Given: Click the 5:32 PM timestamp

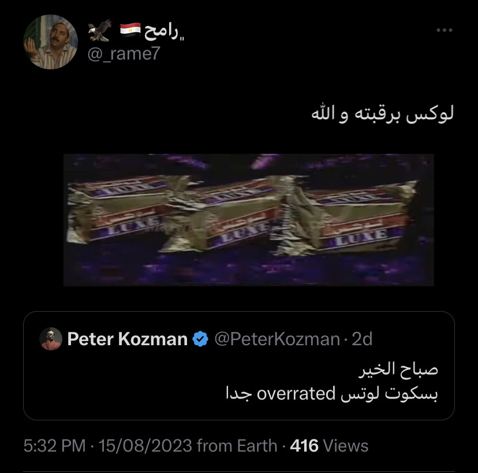Looking at the screenshot, I should pyautogui.click(x=55, y=446).
